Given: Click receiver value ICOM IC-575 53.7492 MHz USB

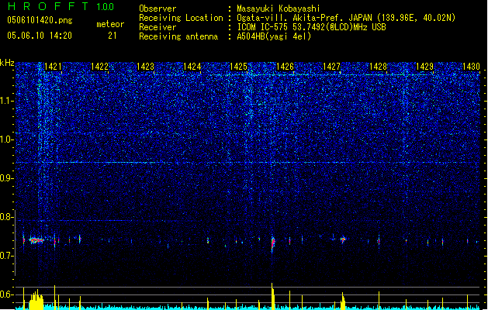Looking at the screenshot, I should click(311, 27).
